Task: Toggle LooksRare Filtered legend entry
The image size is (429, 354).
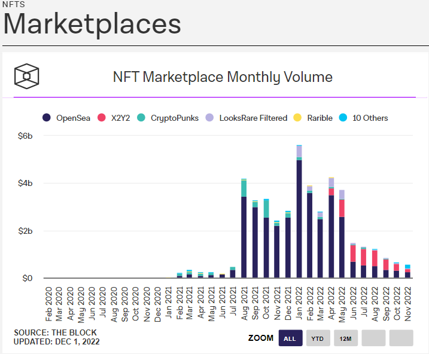Action: click(x=247, y=118)
